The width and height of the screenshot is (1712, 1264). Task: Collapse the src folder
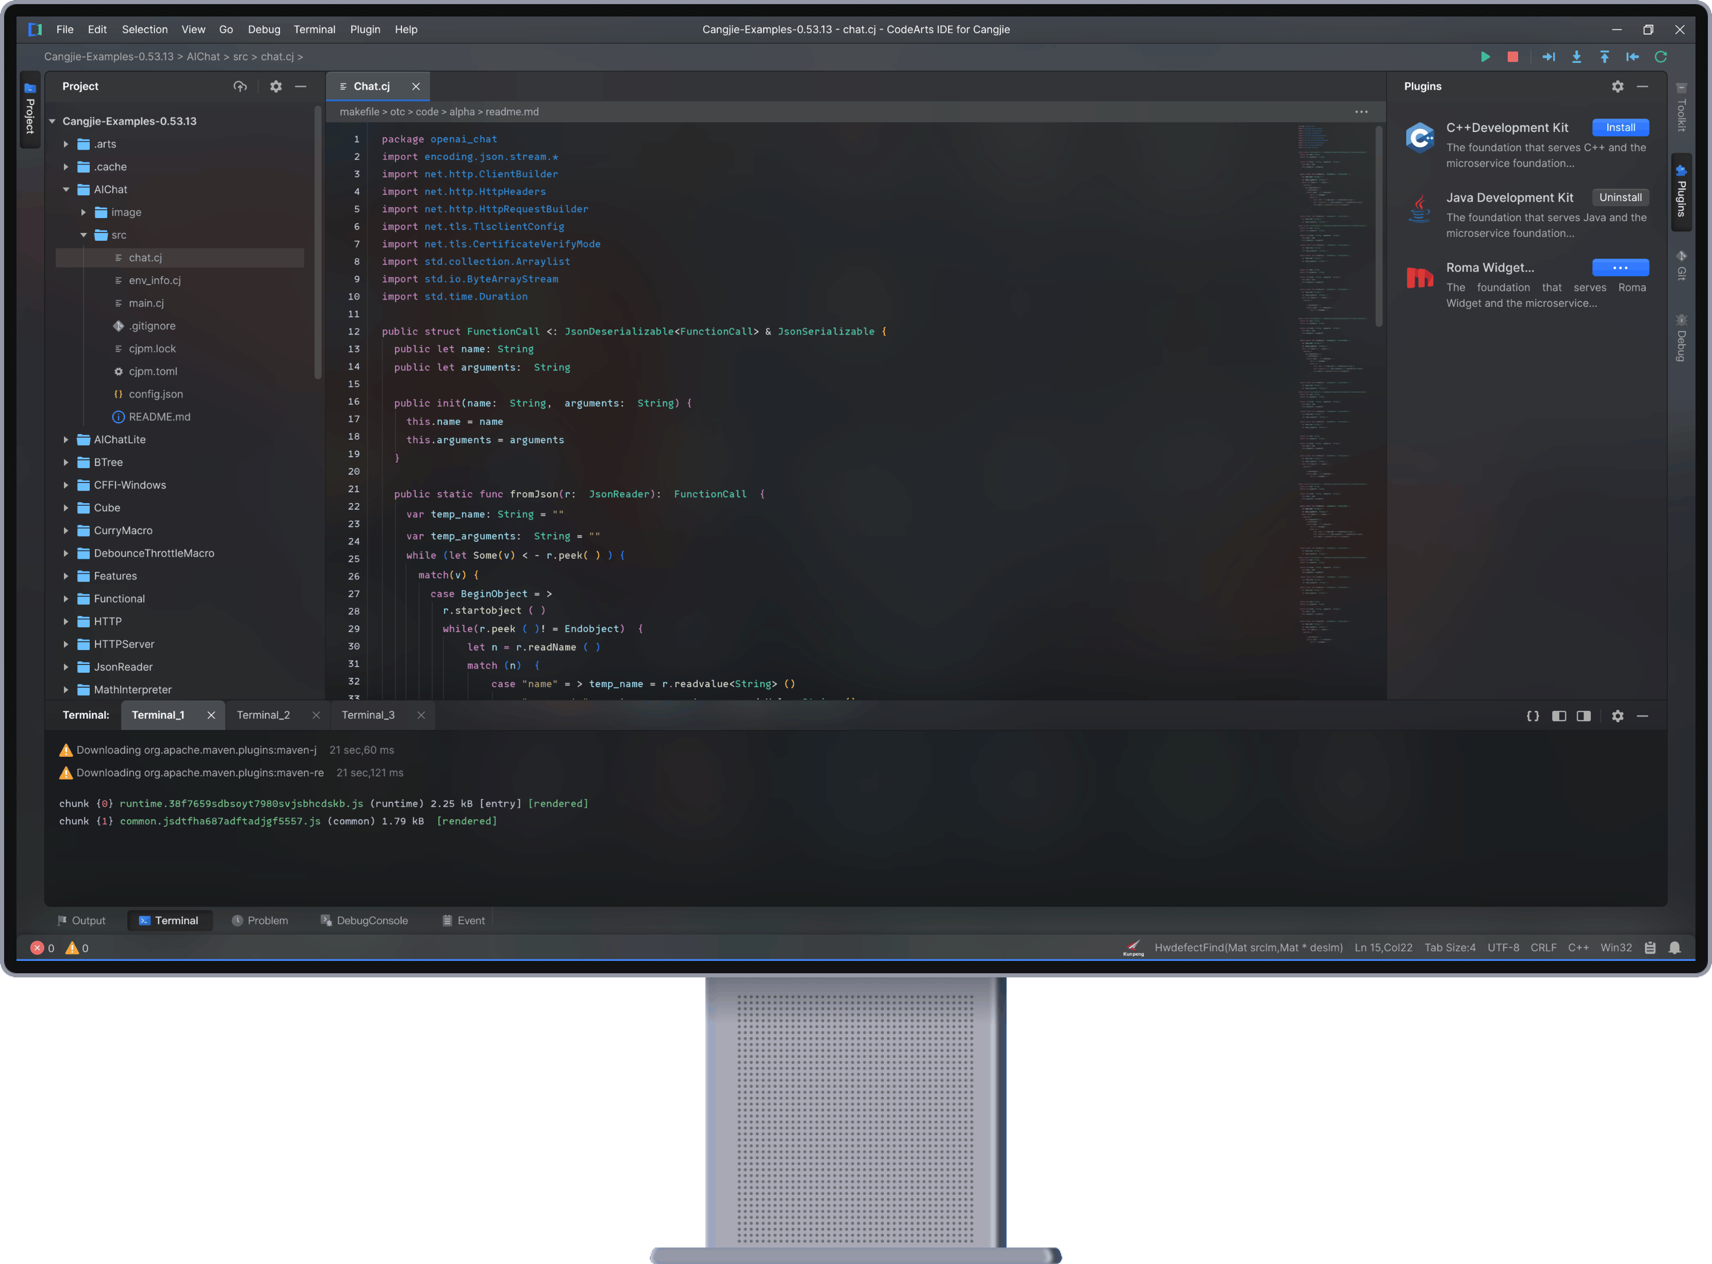click(84, 235)
